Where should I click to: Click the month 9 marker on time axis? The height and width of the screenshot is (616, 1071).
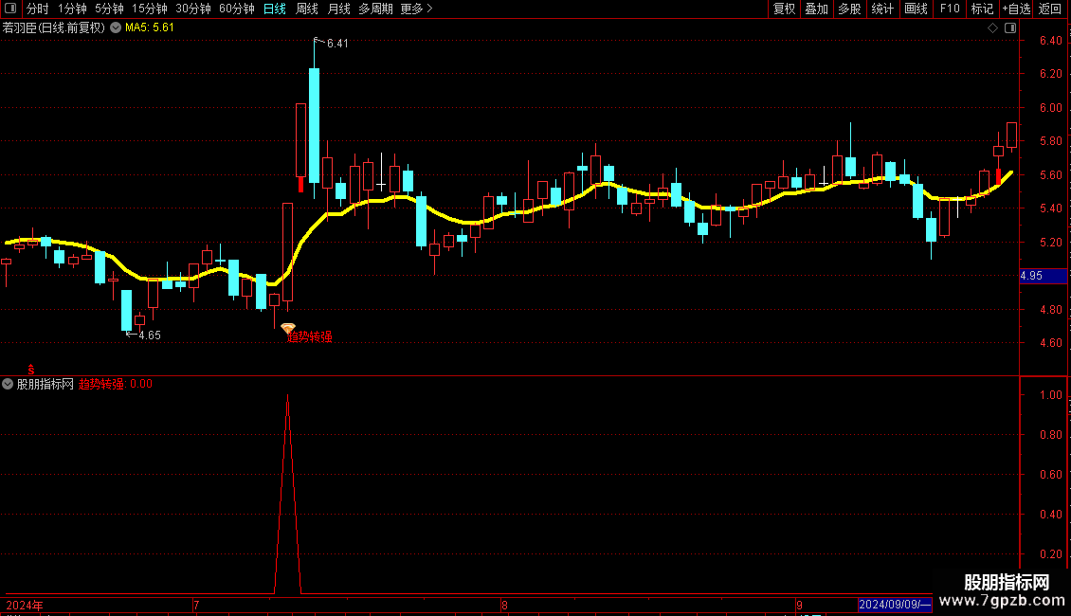(799, 605)
